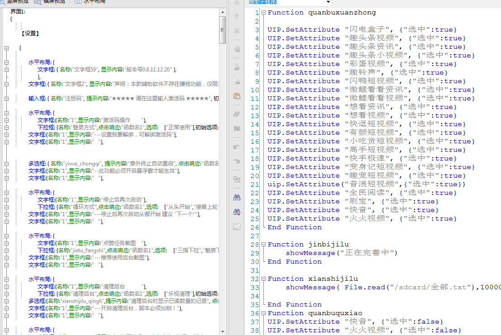This screenshot has width=501, height=335.
Task: Open the 搜索子程序 subroutine dropdown
Action: coord(328,2)
